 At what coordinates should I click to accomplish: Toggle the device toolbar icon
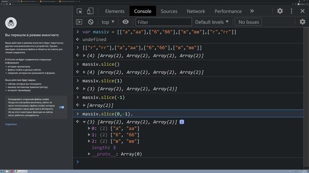coord(90,11)
